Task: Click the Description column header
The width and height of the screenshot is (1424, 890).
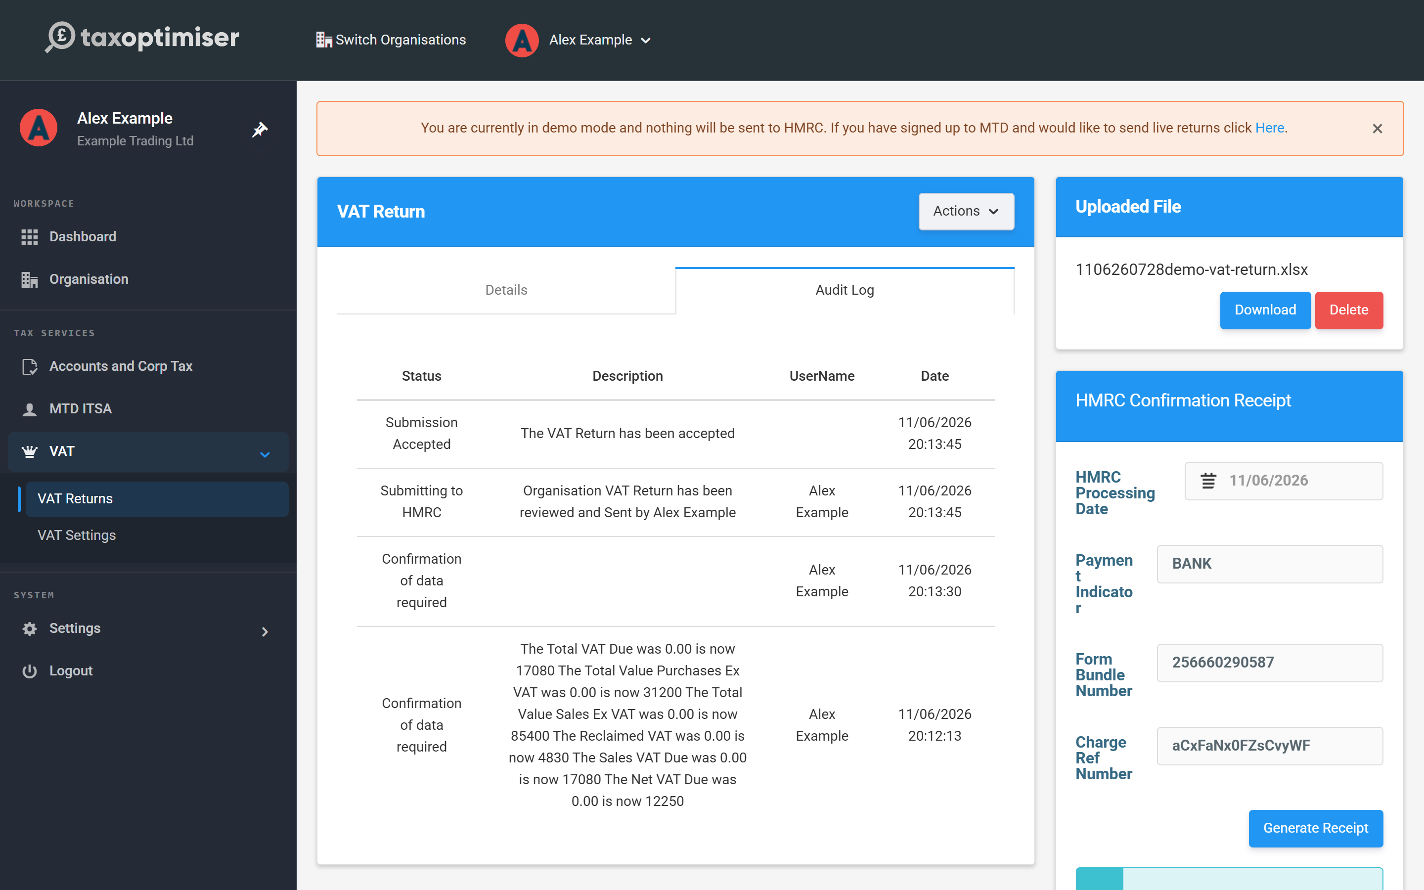Action: click(x=627, y=376)
